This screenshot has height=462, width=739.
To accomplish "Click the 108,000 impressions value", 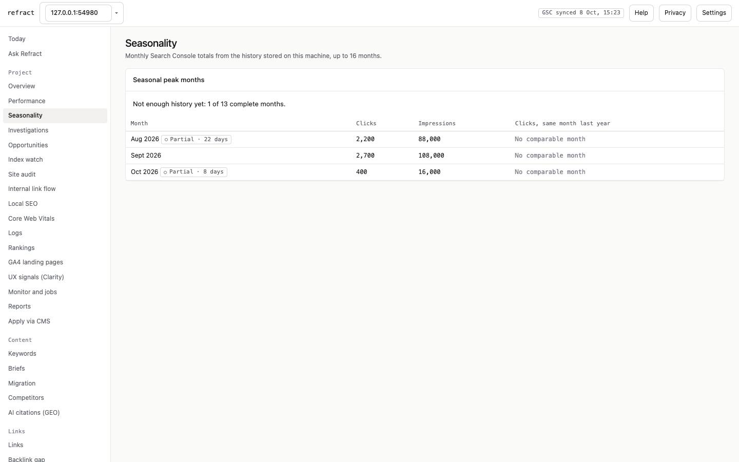I will tap(431, 156).
